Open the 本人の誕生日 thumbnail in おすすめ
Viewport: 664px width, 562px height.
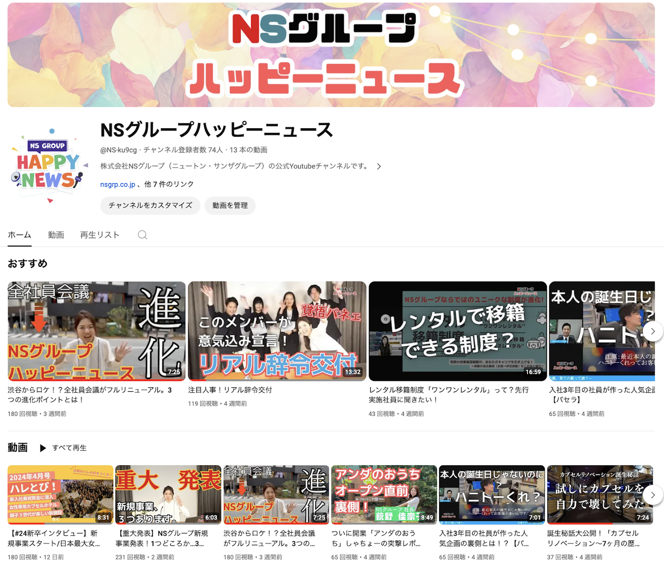[x=602, y=331]
